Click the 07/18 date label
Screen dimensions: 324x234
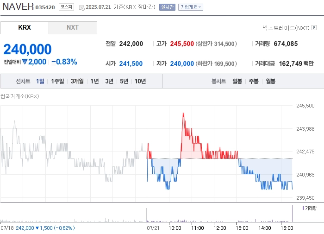point(7,228)
